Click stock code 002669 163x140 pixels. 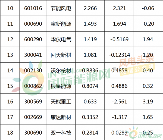[33, 117]
